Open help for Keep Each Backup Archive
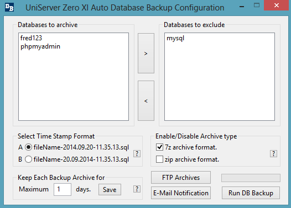The width and height of the screenshot is (291, 208). pos(137,189)
